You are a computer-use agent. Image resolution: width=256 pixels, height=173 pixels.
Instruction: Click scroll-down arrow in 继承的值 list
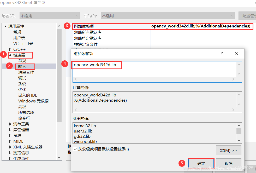239,140
